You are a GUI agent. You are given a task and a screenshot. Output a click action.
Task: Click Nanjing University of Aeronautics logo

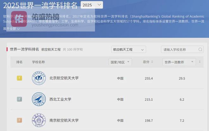(38, 120)
